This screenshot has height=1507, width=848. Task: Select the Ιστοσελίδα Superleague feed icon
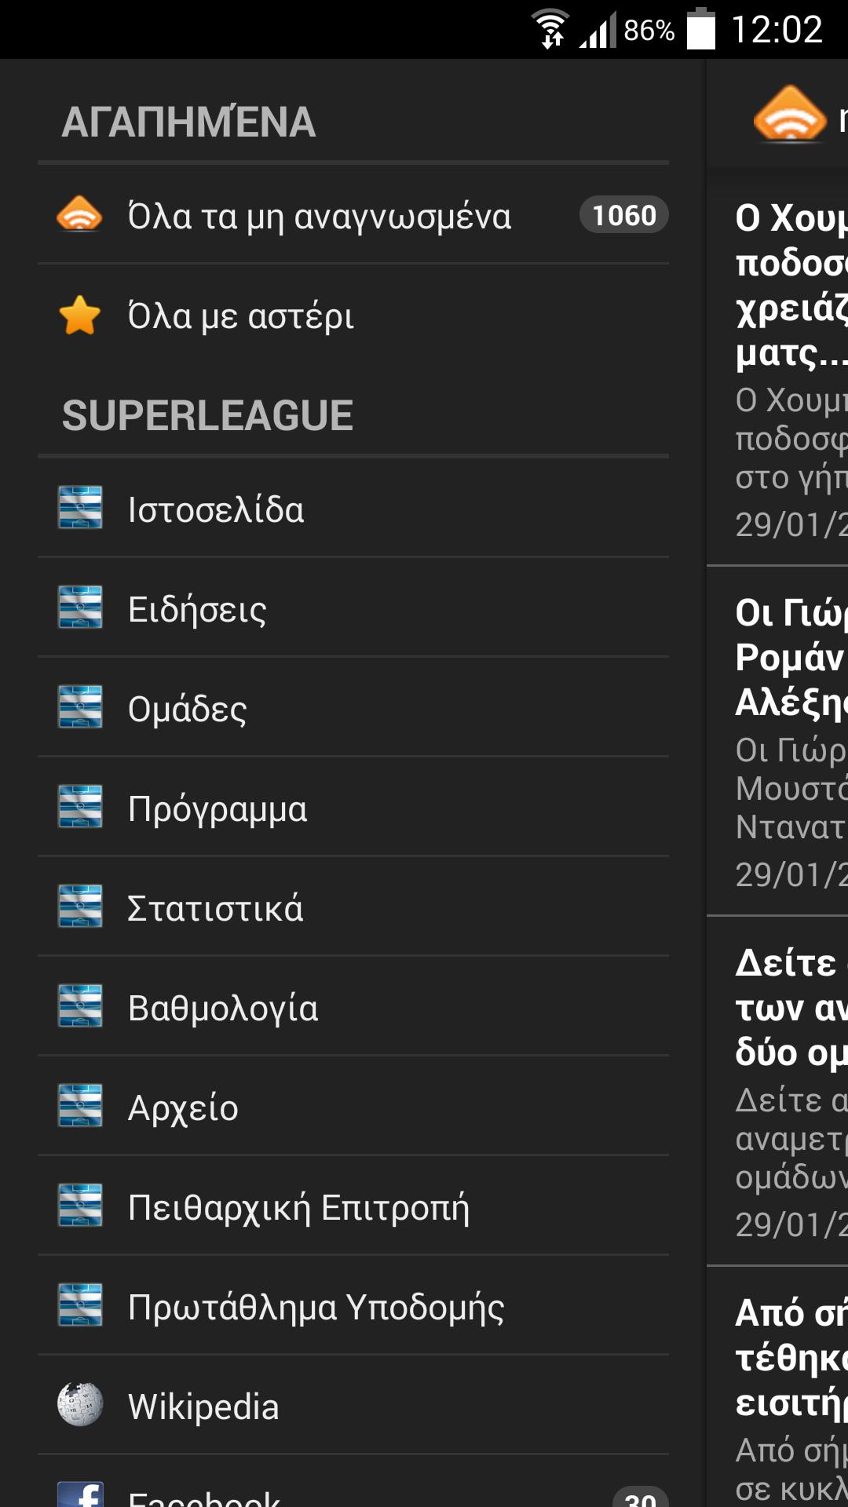pyautogui.click(x=81, y=509)
